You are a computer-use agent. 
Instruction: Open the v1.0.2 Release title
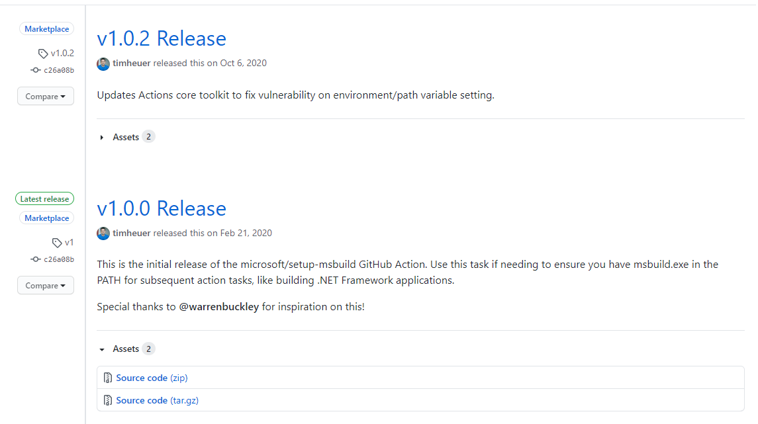162,38
